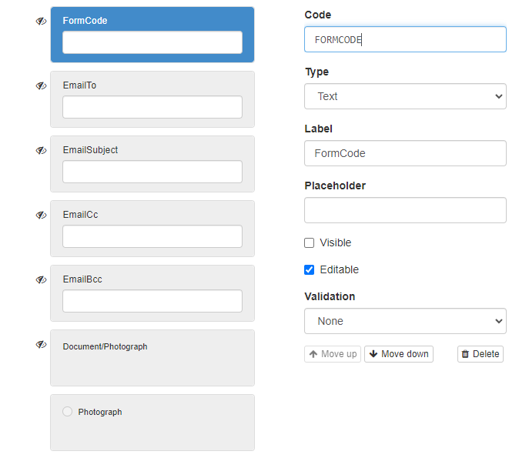
Task: Click the hidden-eye icon beside Document/Photograph
Action: pyautogui.click(x=41, y=344)
